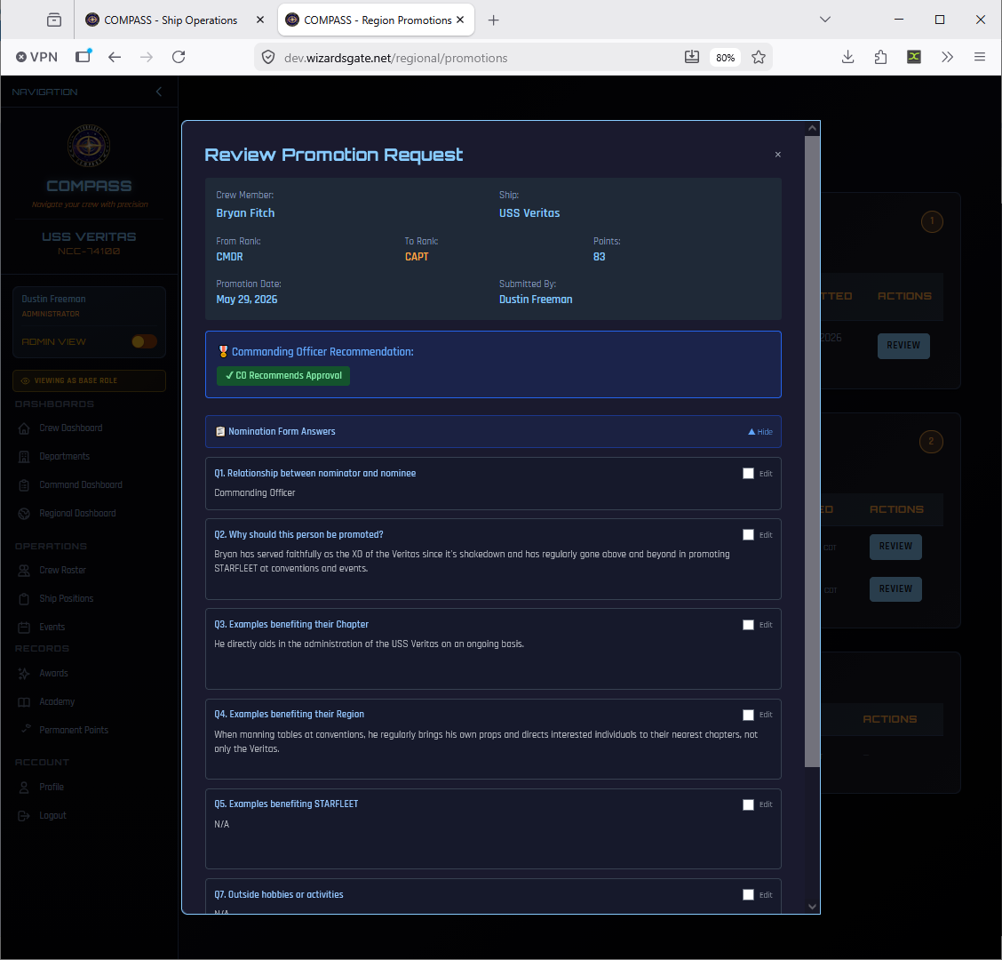Click the Awards sparkle icon

tap(24, 674)
